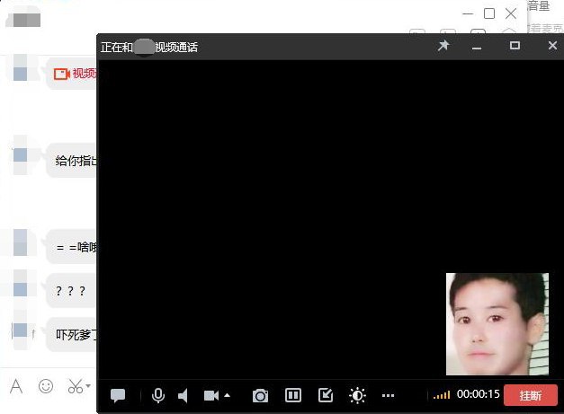564x414 pixels.
Task: Maximize the video call window
Action: coord(515,46)
